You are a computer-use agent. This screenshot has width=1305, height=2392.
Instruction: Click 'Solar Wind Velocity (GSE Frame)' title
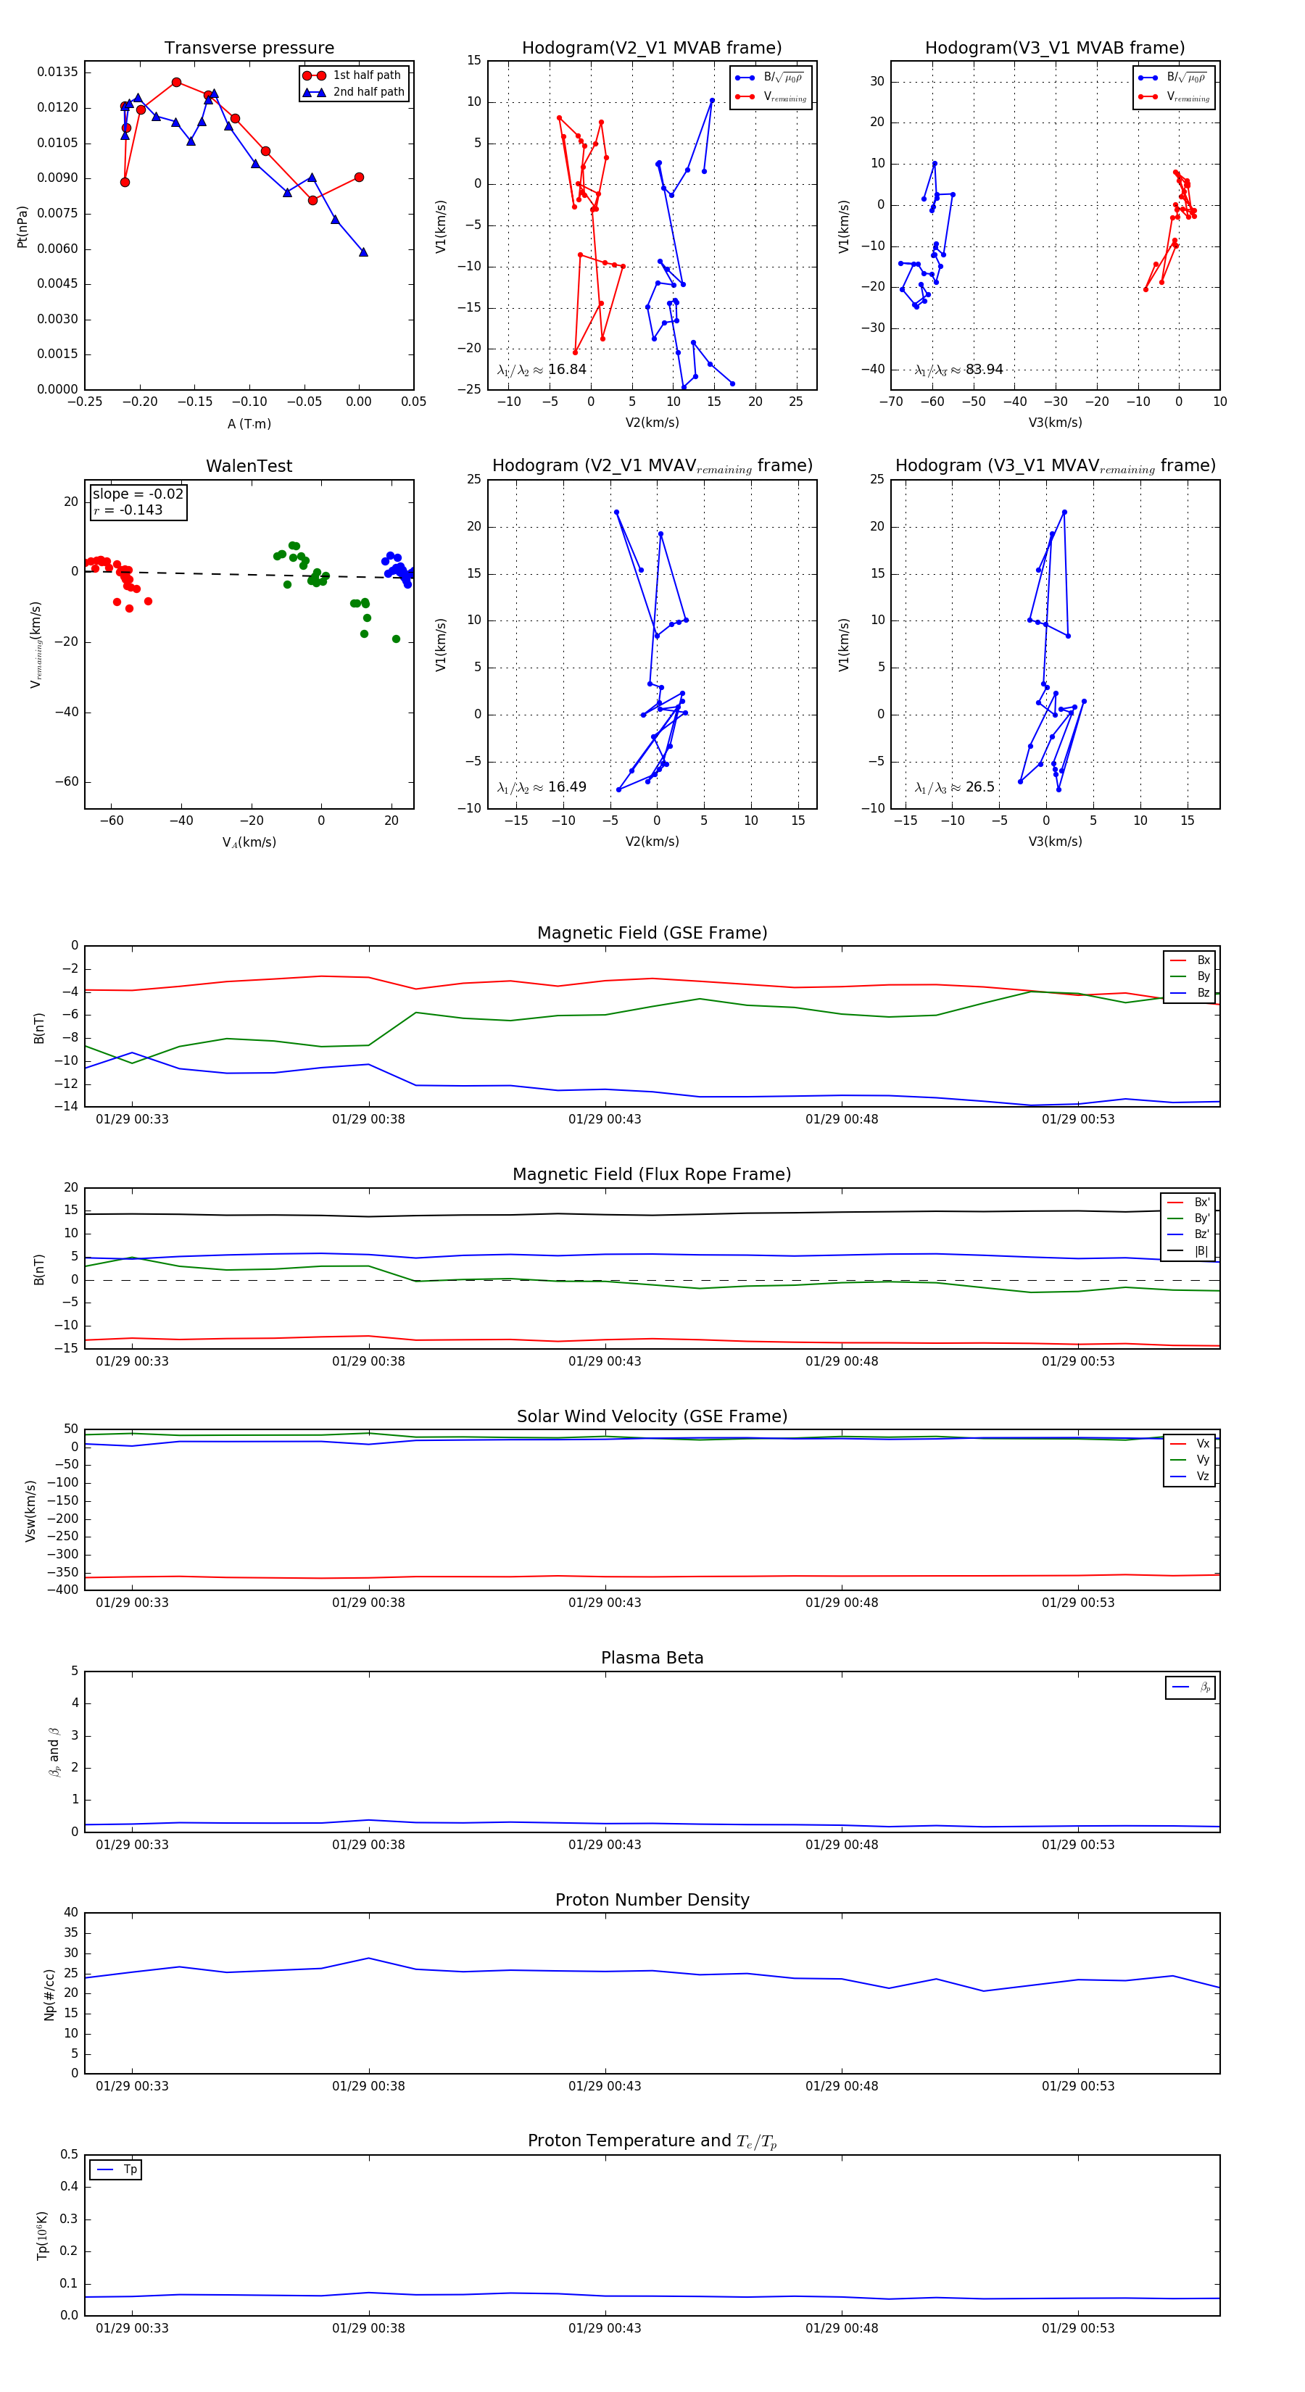click(652, 1416)
